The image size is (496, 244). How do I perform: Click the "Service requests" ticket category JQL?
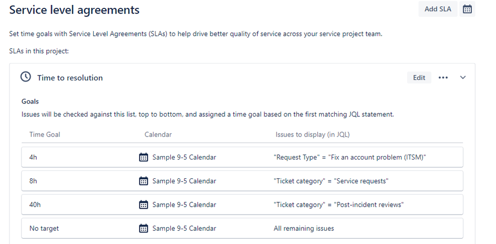[331, 181]
